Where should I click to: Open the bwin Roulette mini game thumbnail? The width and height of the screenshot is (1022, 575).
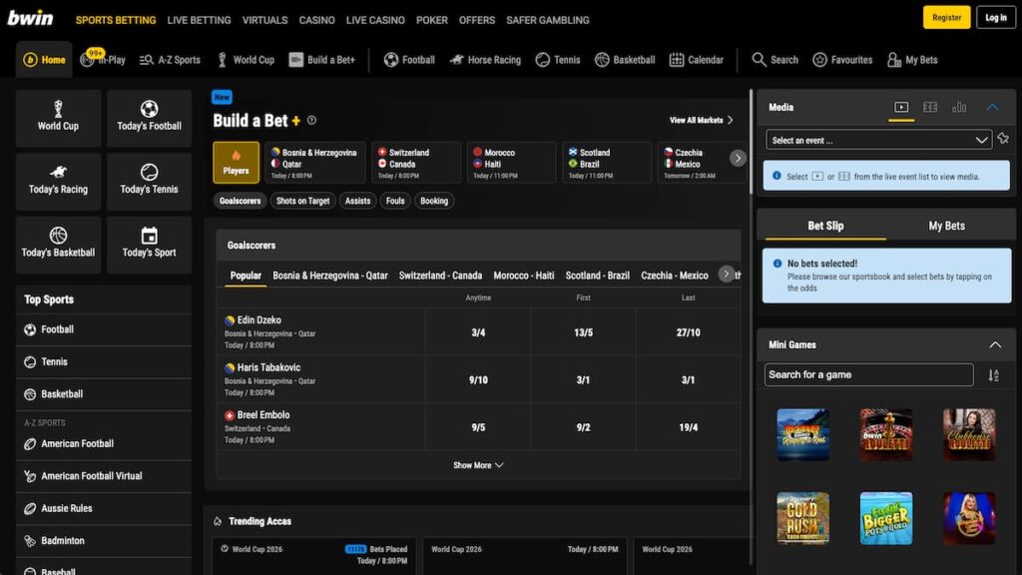click(886, 435)
